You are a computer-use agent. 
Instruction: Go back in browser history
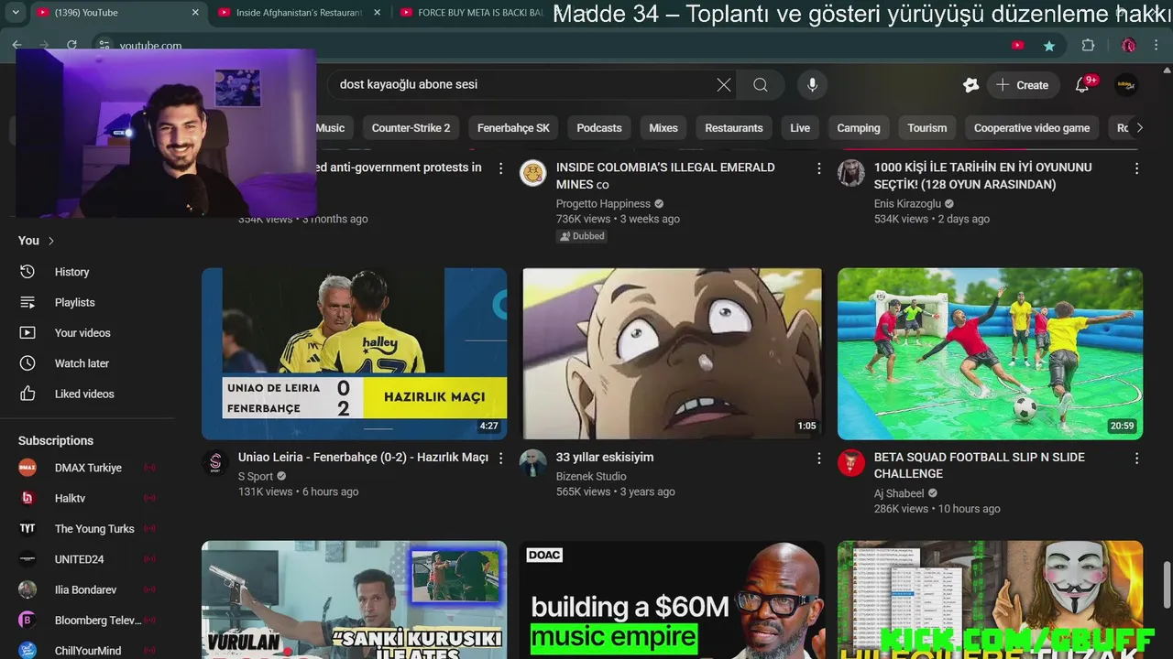point(16,45)
